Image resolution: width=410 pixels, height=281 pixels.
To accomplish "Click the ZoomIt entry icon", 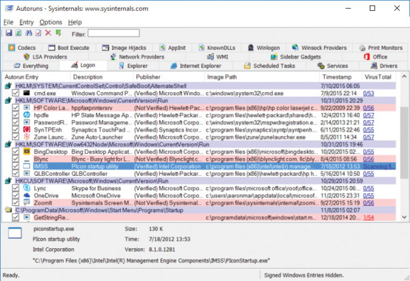I will (27, 203).
